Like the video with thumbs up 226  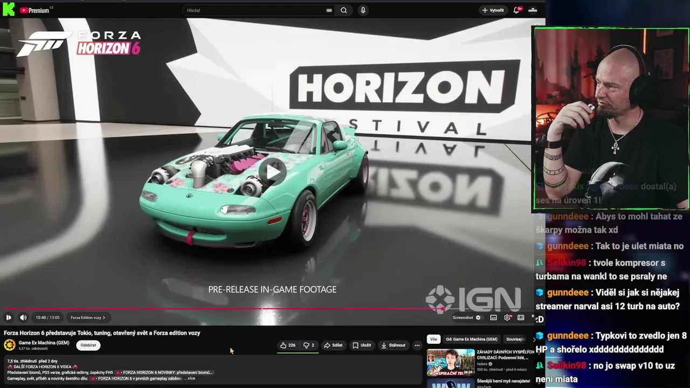click(288, 345)
